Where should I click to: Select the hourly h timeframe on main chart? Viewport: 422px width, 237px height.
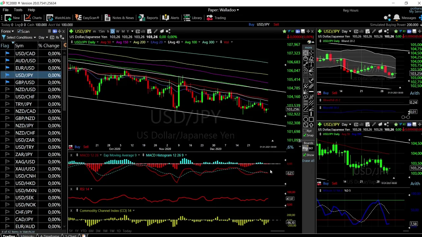click(x=108, y=31)
